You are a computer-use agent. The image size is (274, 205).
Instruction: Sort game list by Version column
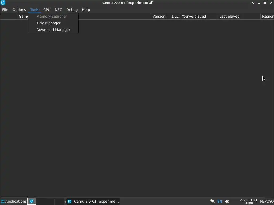(x=159, y=16)
